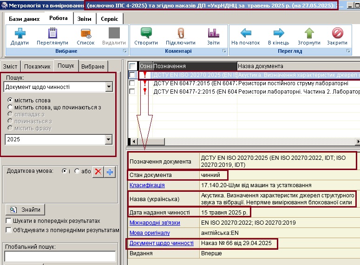This screenshot has height=265, width=360.
Task: Switch to the Покажчик tab
Action: tap(37, 67)
